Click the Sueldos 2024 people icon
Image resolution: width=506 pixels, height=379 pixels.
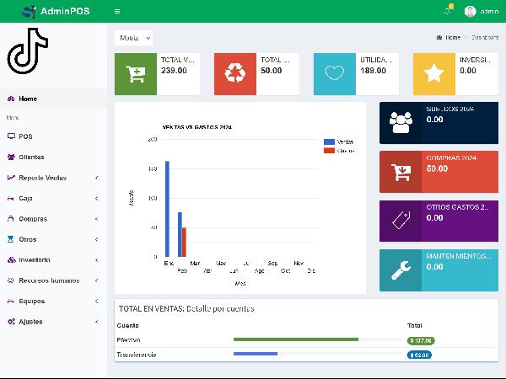[x=401, y=122]
